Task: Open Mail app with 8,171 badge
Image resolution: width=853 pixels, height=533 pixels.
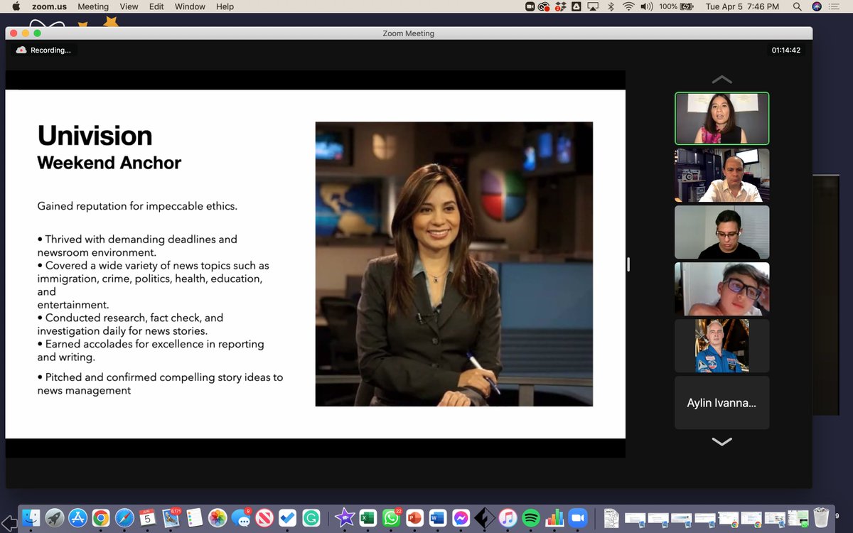Action: 171,518
